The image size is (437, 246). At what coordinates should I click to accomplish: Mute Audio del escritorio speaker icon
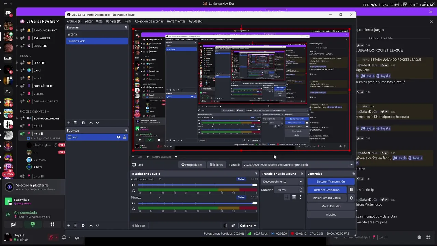(x=133, y=185)
